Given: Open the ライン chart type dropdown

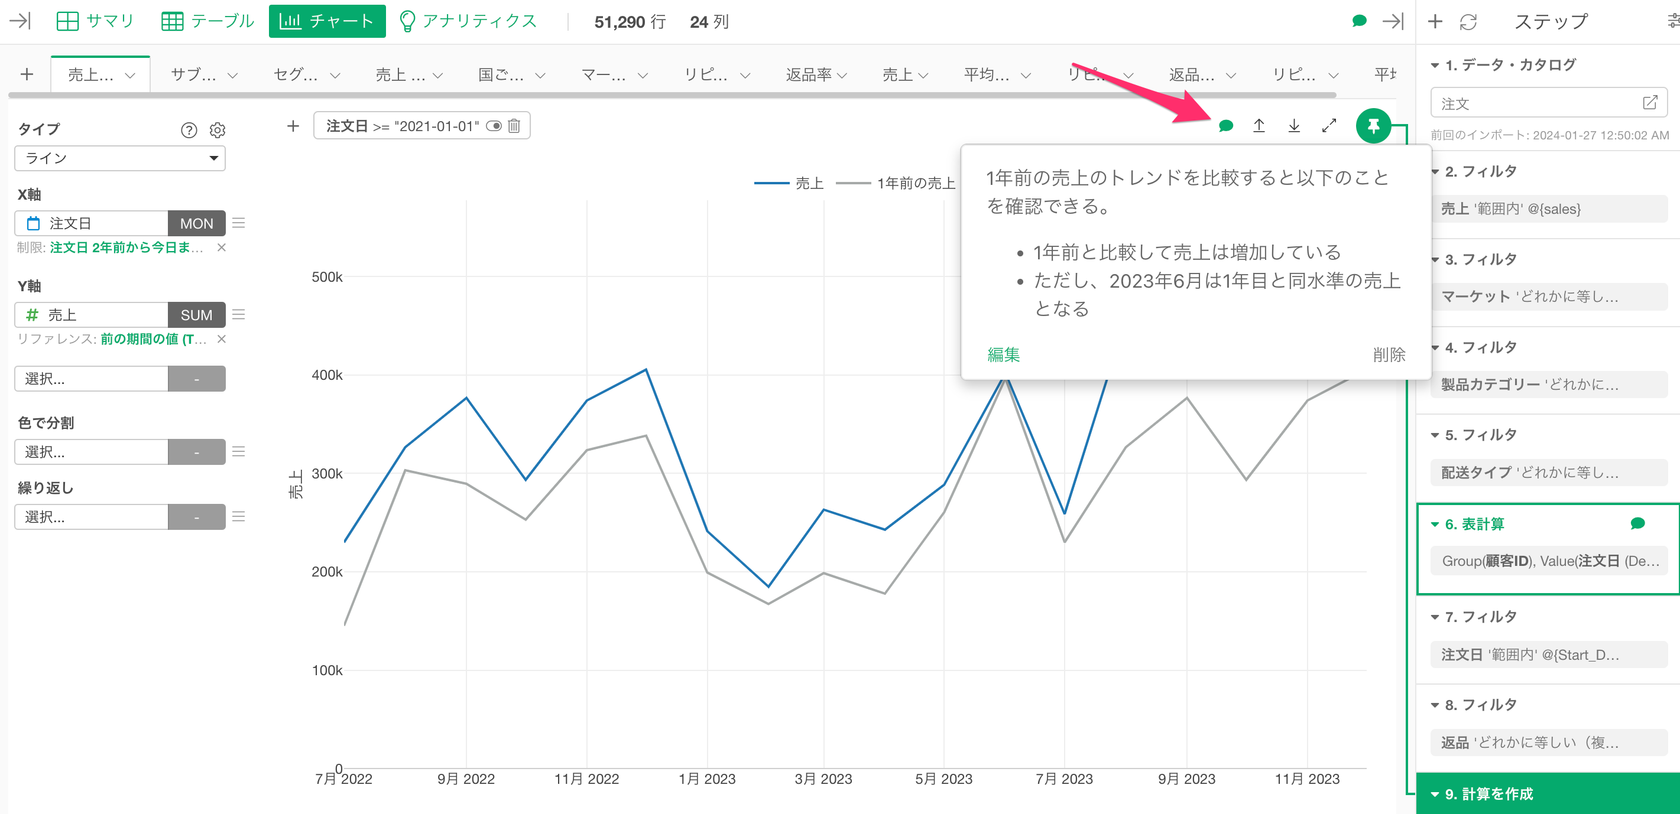Looking at the screenshot, I should pyautogui.click(x=120, y=158).
